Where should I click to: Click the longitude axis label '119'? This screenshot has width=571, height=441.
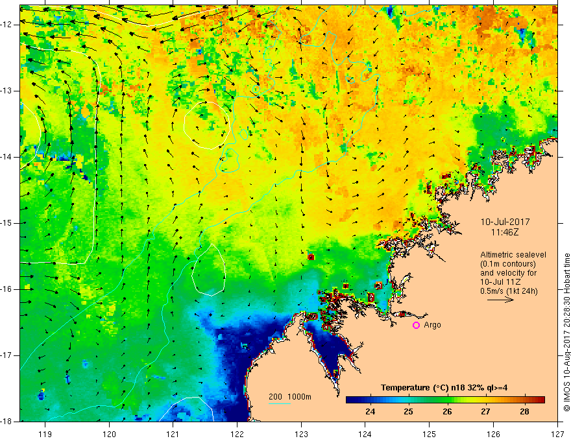[x=45, y=434]
